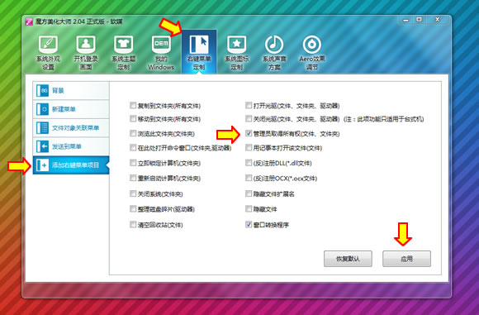This screenshot has height=315, width=479.
Task: Tick 关闭系统(文件夹) checkbox
Action: click(133, 193)
